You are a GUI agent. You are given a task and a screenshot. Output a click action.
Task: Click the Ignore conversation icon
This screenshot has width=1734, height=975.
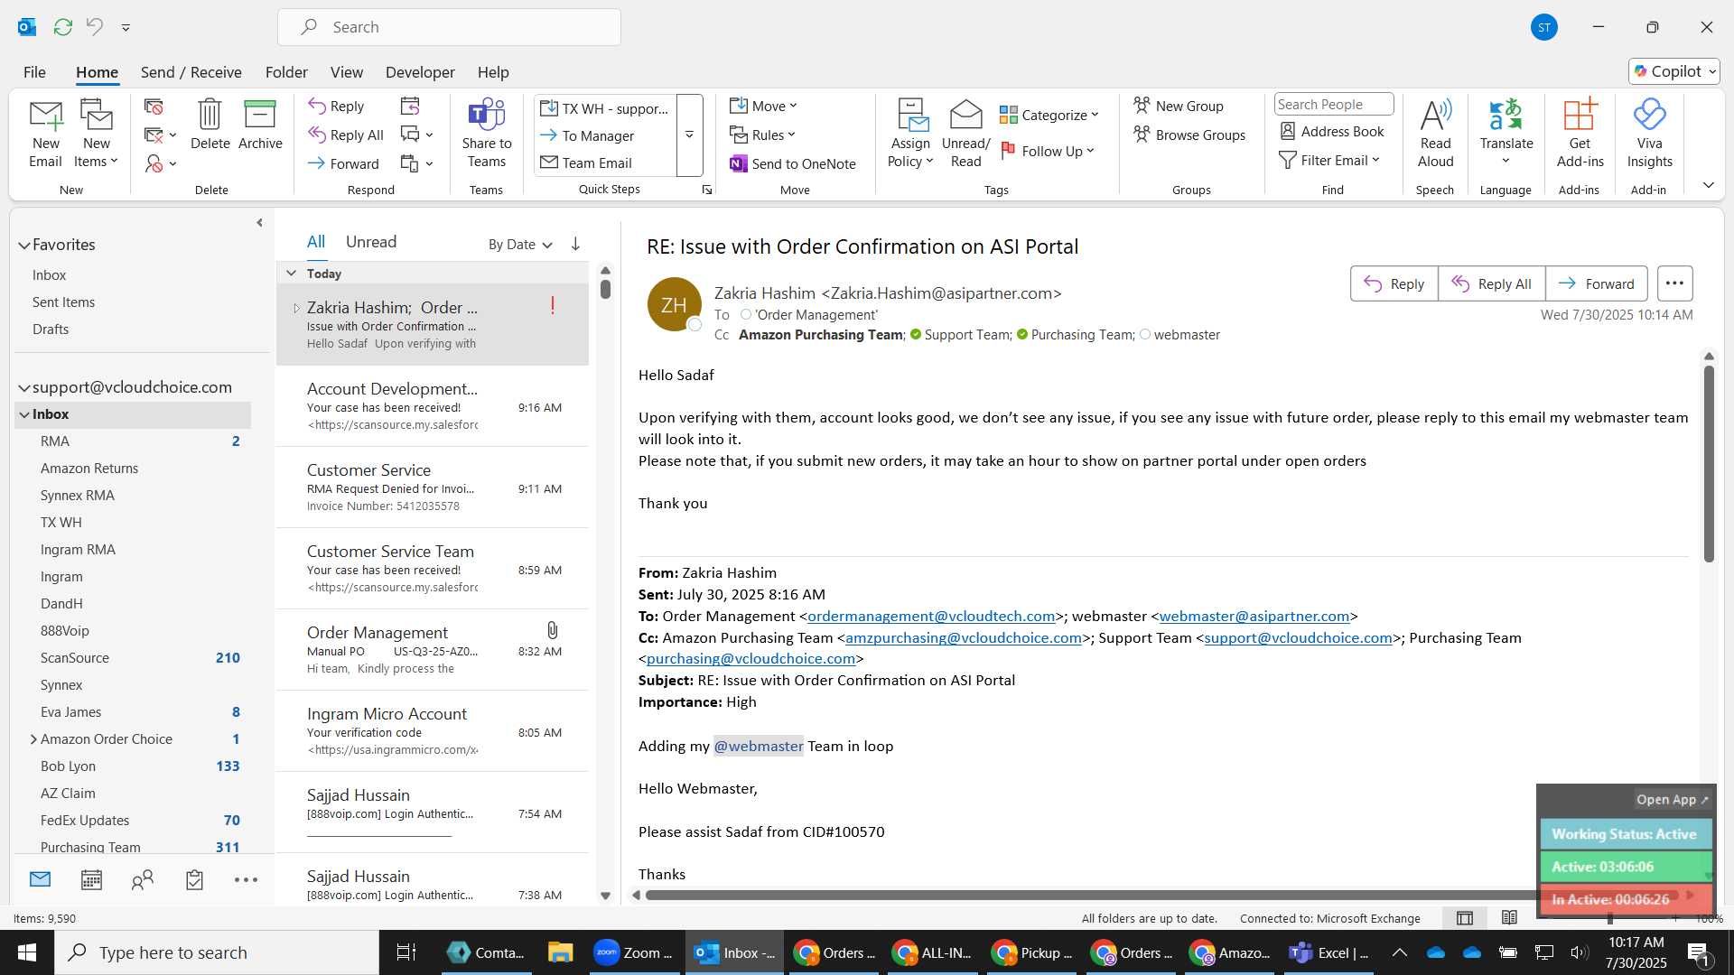154,107
